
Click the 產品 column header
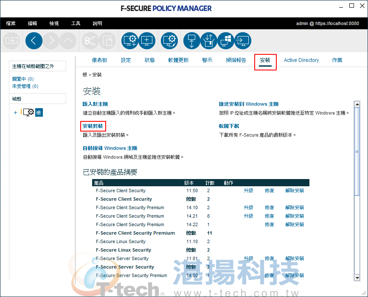(99, 183)
